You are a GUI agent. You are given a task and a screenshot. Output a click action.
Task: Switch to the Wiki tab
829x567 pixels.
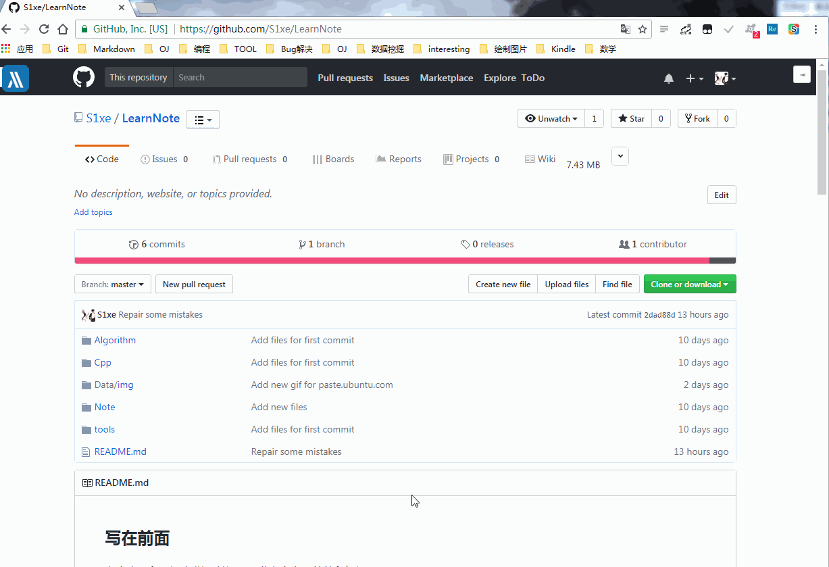point(540,159)
